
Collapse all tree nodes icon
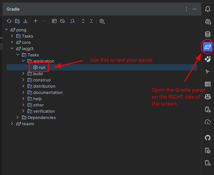(x=91, y=21)
